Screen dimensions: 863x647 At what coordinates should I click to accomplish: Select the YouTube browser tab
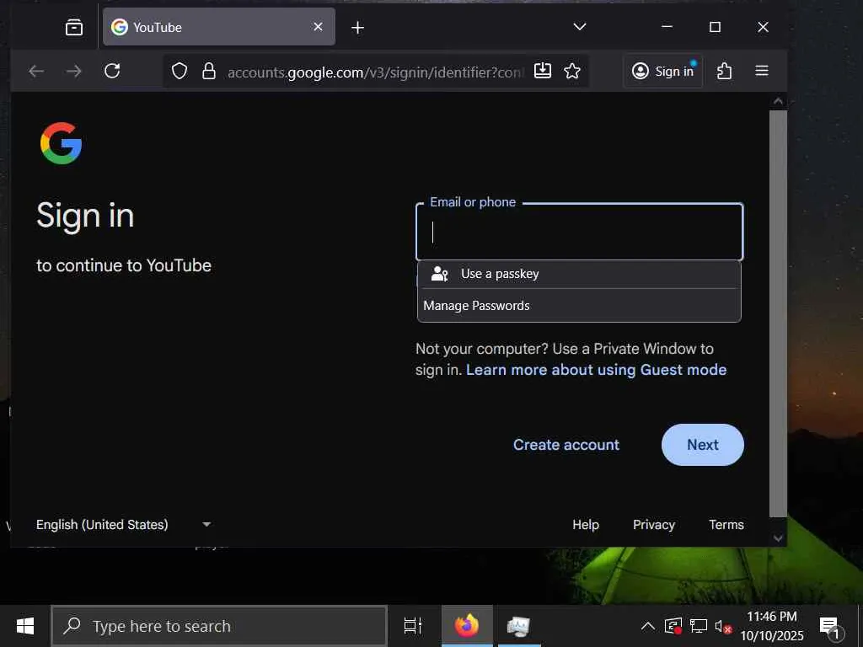click(218, 27)
